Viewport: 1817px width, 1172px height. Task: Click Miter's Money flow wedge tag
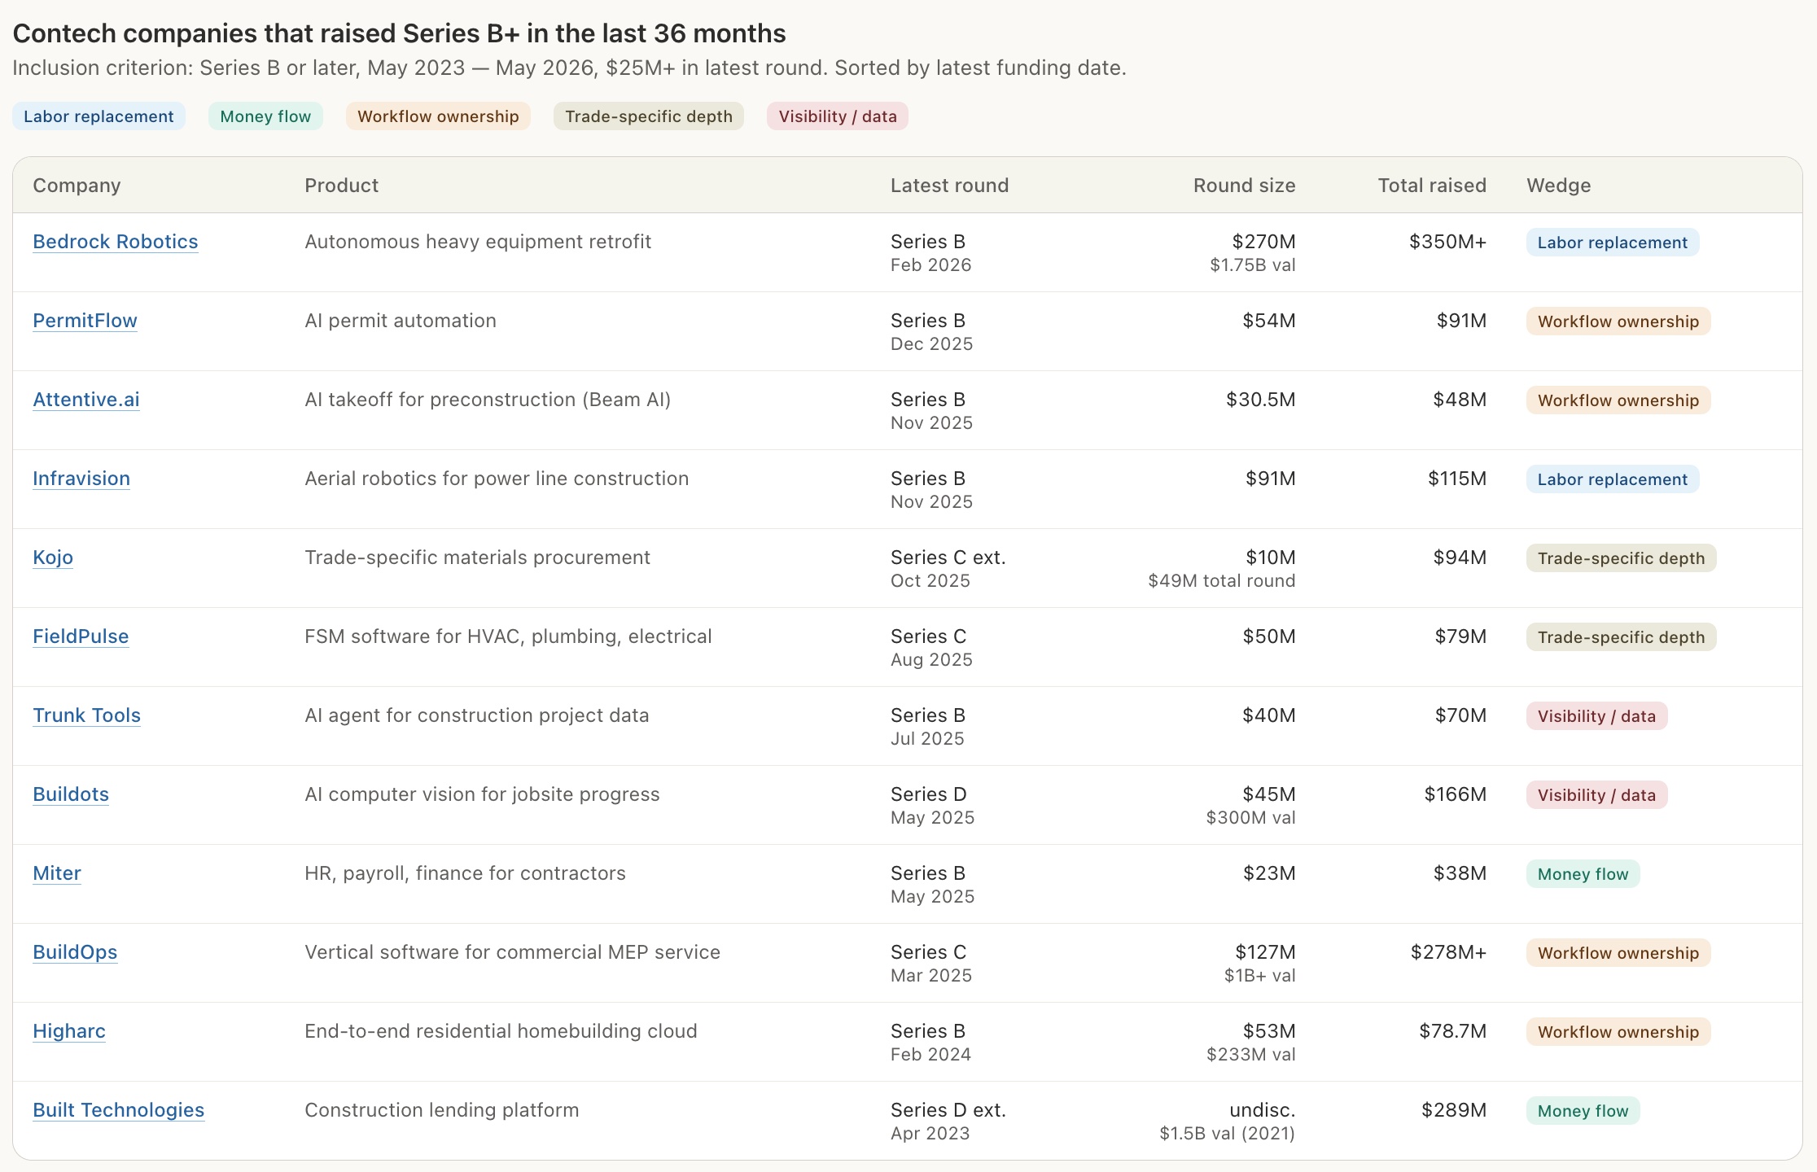(1583, 874)
